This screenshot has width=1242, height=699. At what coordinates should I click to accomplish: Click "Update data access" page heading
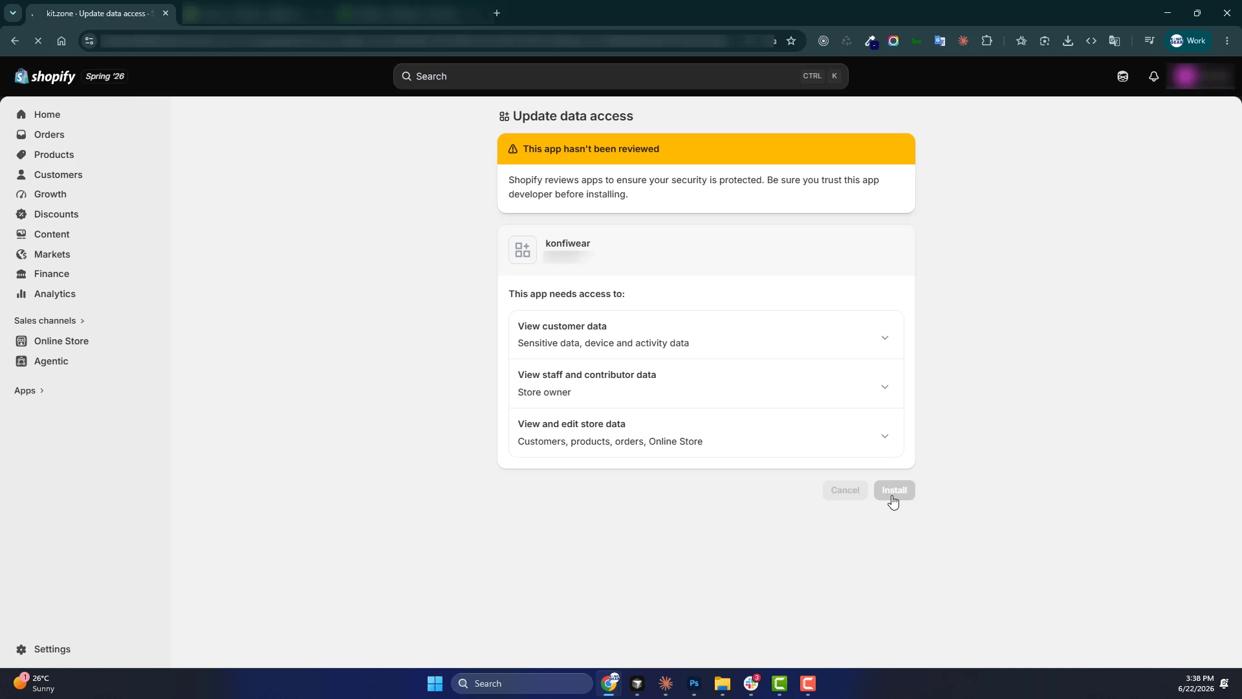point(572,116)
